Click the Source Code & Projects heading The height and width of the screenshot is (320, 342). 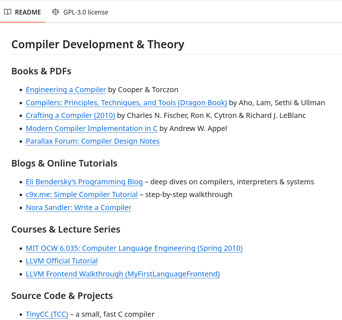click(x=62, y=296)
